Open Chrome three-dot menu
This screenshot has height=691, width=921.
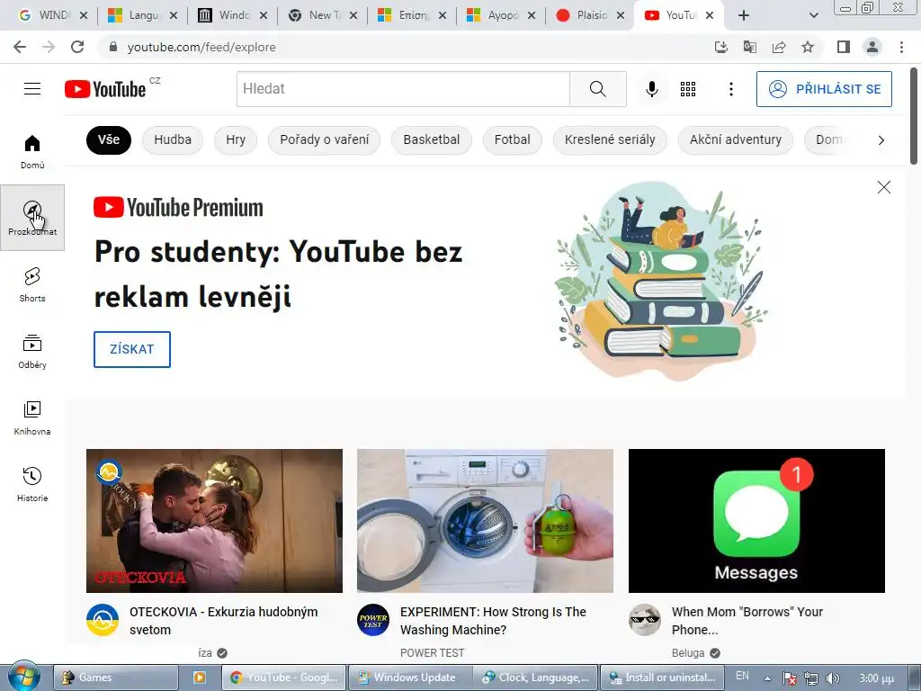tap(901, 47)
